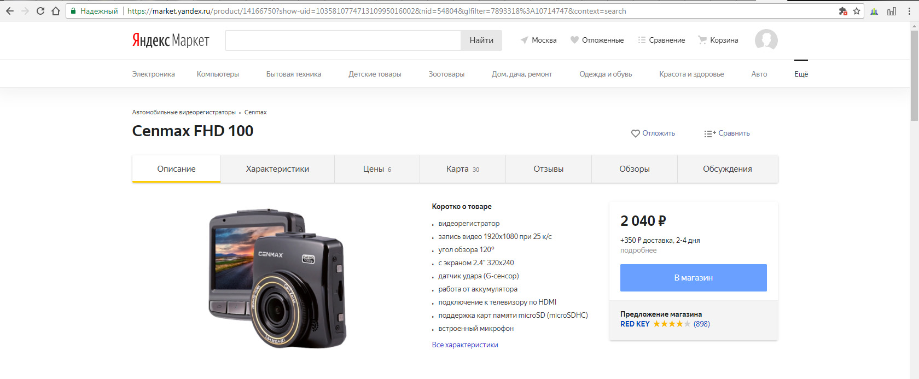Open the Все характеристики link
The width and height of the screenshot is (919, 379).
point(465,345)
